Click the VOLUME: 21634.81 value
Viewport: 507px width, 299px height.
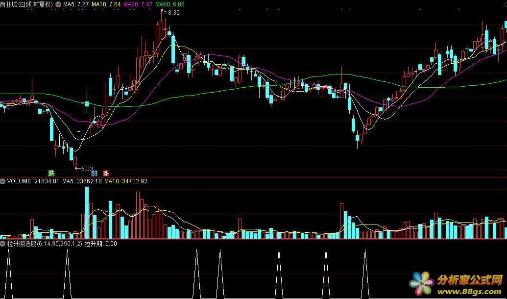click(33, 181)
